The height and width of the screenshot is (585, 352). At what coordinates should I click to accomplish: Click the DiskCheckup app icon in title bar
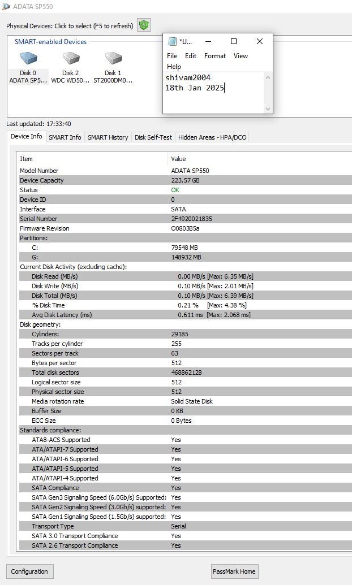coord(6,6)
